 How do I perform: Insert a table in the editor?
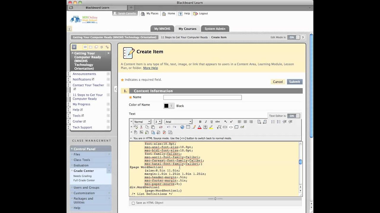[x=188, y=127]
